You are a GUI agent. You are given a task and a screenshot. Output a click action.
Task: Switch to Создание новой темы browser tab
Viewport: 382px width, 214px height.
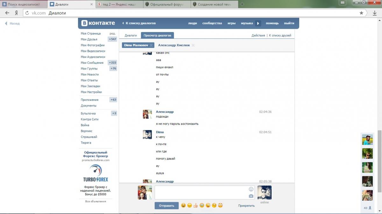(215, 4)
